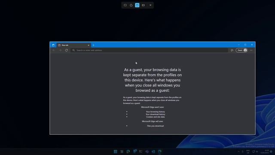Screen dimensions: 275x155
Task: Click the 'Microsoft Edge will save:' text
Action: [x=153, y=121]
